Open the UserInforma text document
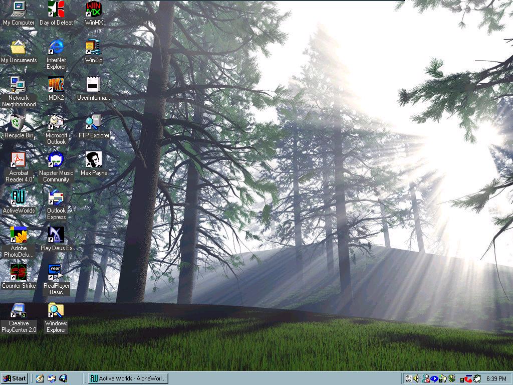 (x=93, y=85)
